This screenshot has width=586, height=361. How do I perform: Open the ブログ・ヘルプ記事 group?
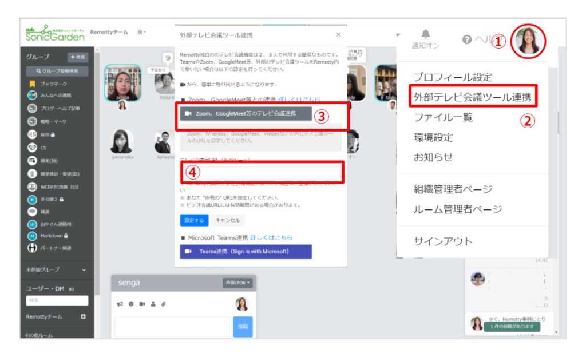point(54,108)
